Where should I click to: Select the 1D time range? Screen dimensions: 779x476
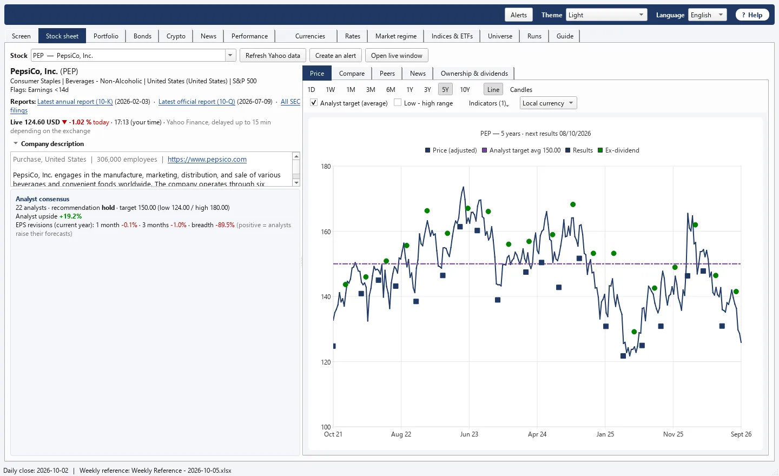pos(311,89)
